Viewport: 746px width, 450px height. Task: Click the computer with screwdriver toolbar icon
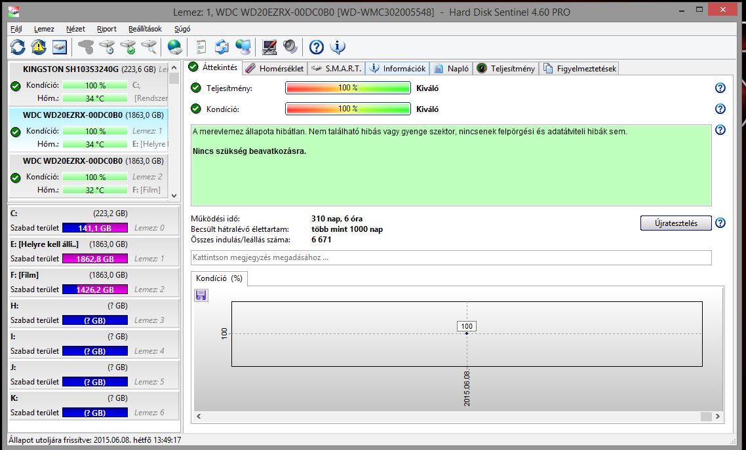pos(269,47)
